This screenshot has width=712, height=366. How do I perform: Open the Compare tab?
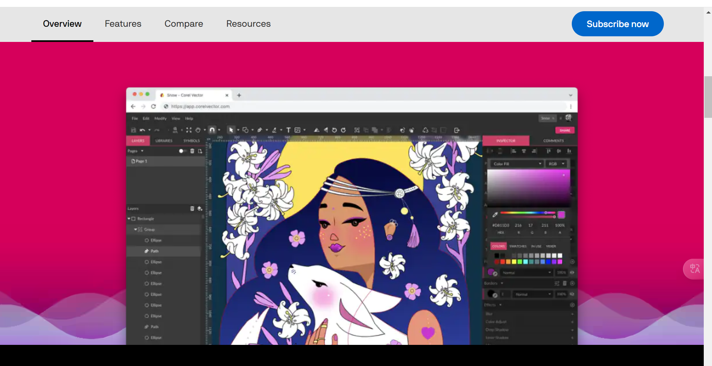184,24
